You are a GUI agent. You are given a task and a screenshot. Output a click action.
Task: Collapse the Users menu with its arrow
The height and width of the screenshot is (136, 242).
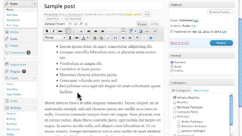coord(35,78)
